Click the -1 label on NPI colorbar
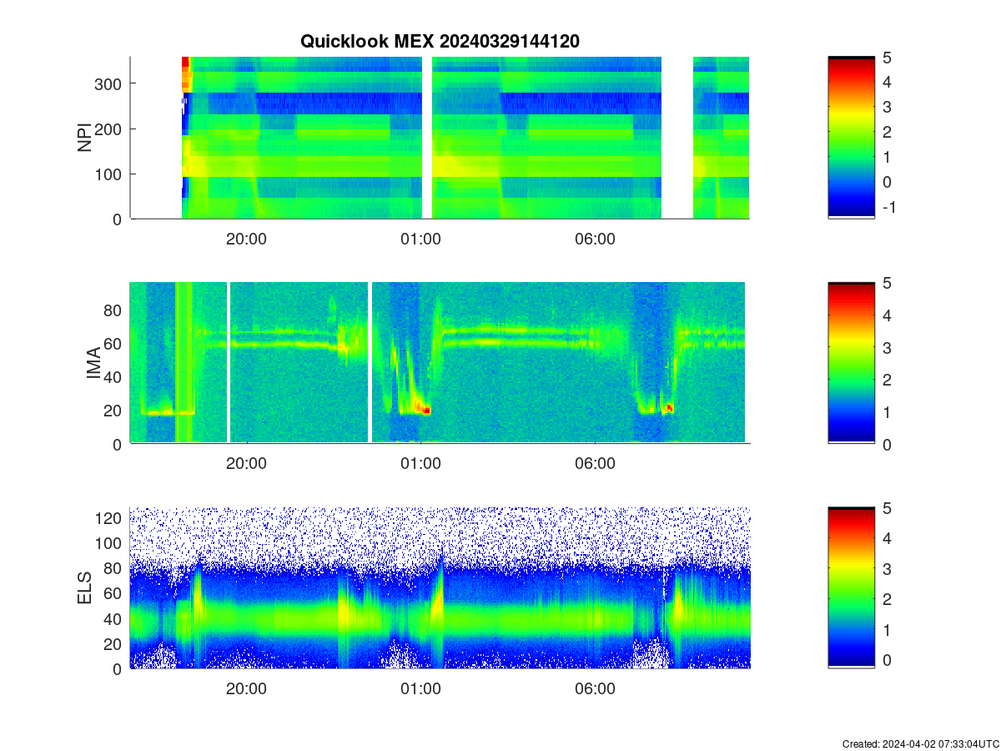 (x=888, y=207)
